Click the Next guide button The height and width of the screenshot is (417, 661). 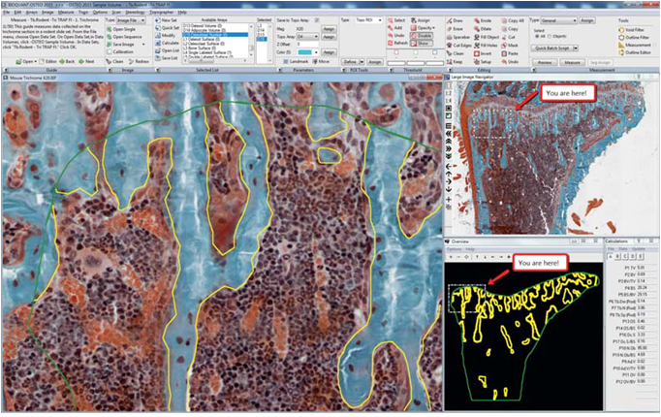[x=87, y=60]
